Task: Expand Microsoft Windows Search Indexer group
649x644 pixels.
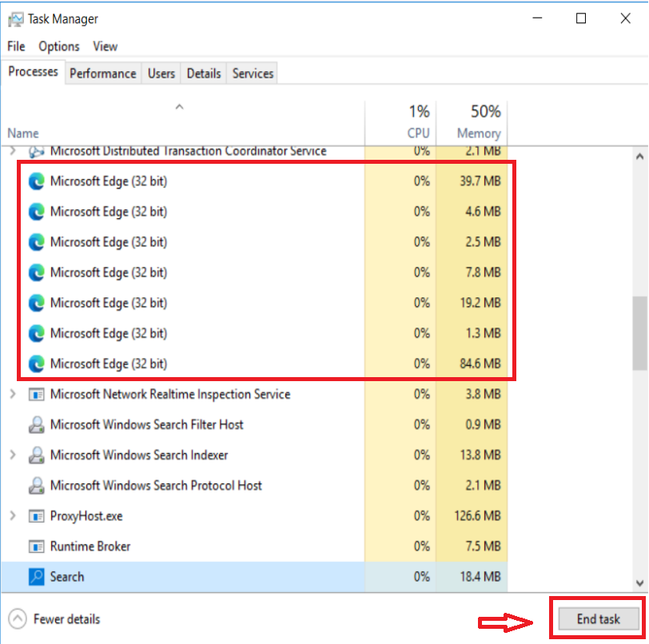Action: pos(13,455)
